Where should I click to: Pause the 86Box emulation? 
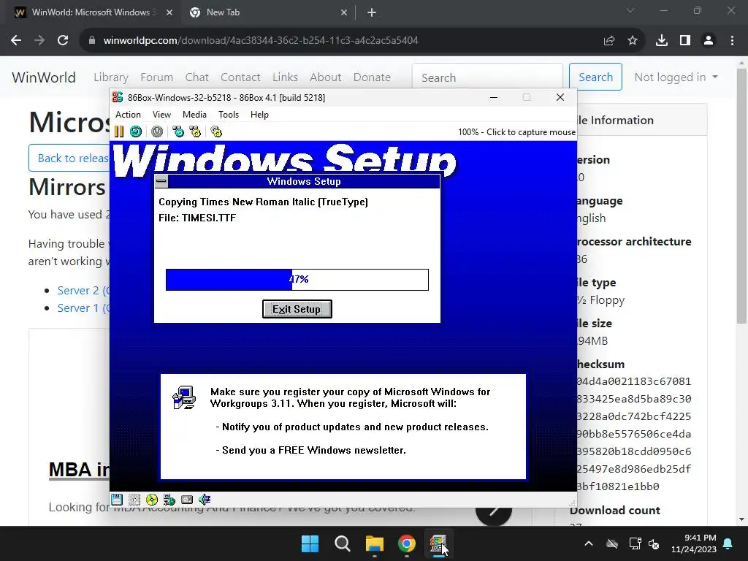pyautogui.click(x=119, y=131)
